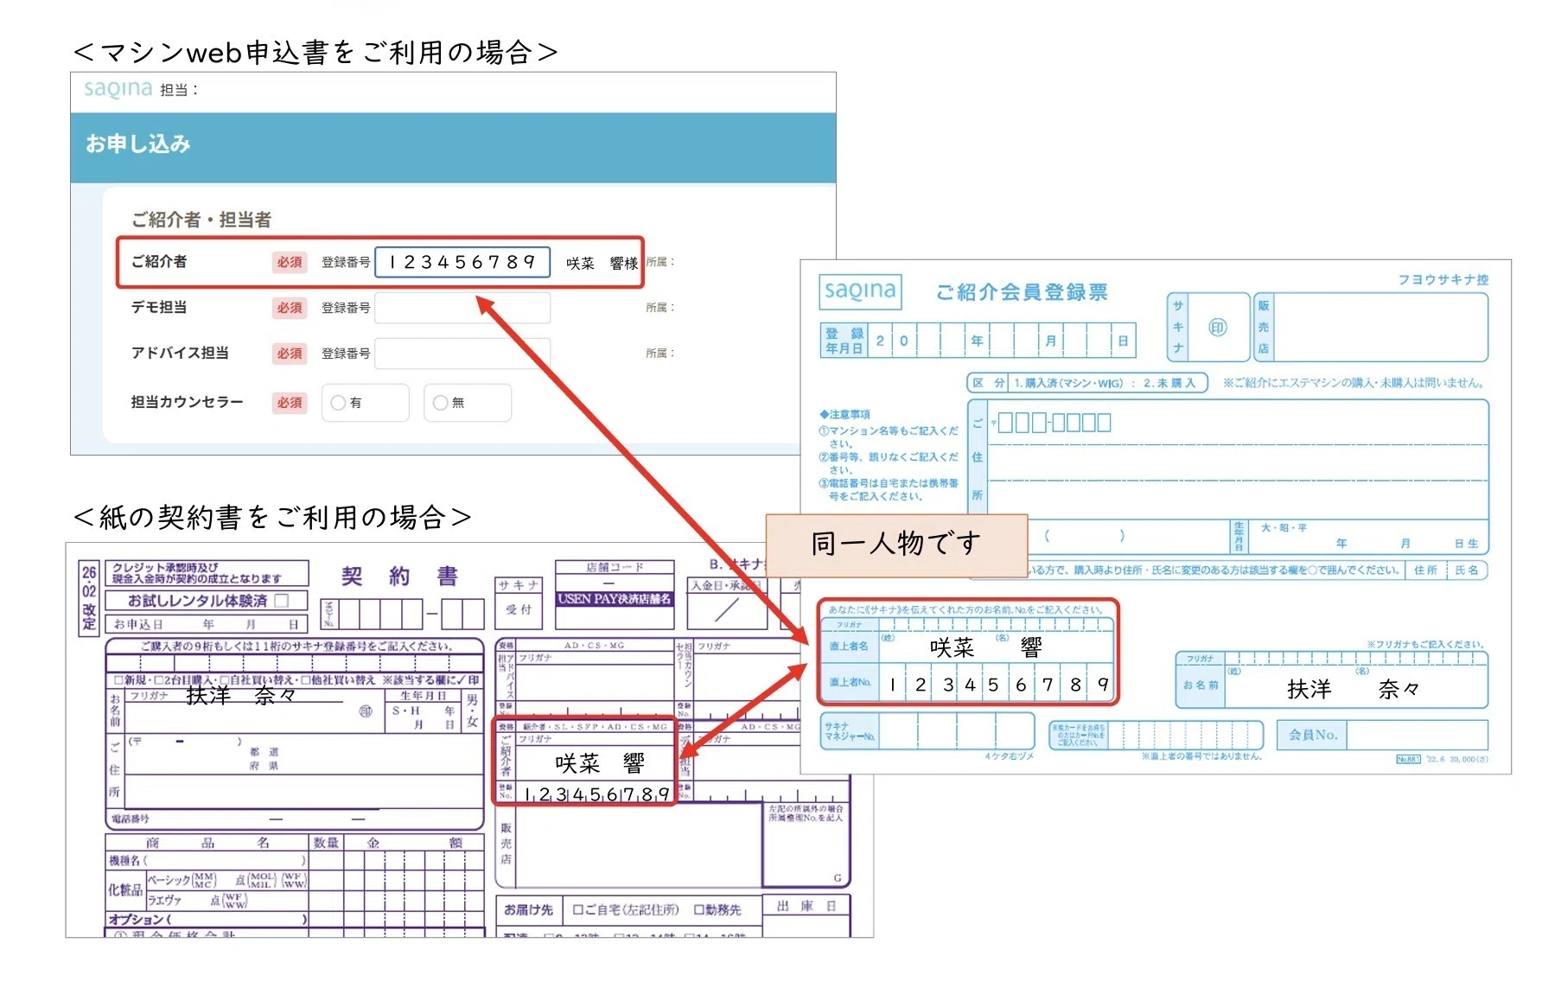Click the 紹介者 number 123456789 on the 契約書
This screenshot has width=1561, height=988.
597,794
